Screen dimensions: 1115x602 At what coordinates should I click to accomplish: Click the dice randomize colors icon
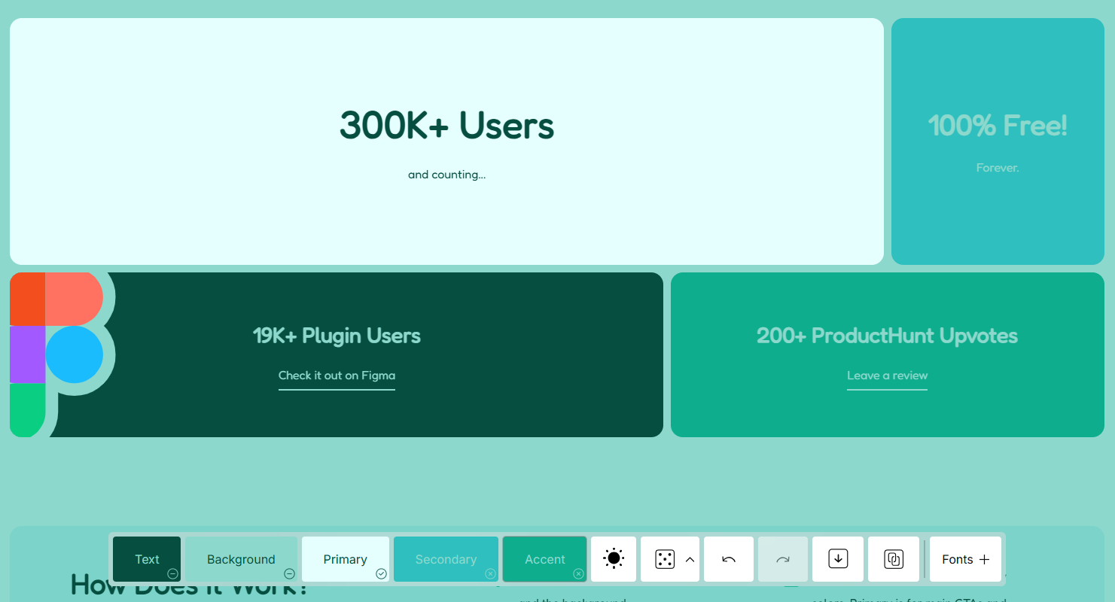click(664, 559)
